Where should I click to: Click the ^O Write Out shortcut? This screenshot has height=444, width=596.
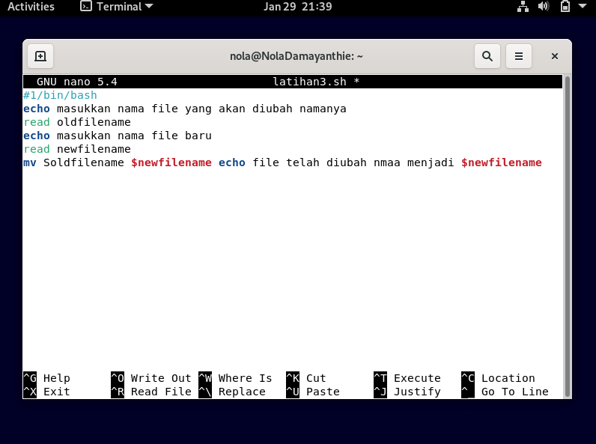point(151,378)
